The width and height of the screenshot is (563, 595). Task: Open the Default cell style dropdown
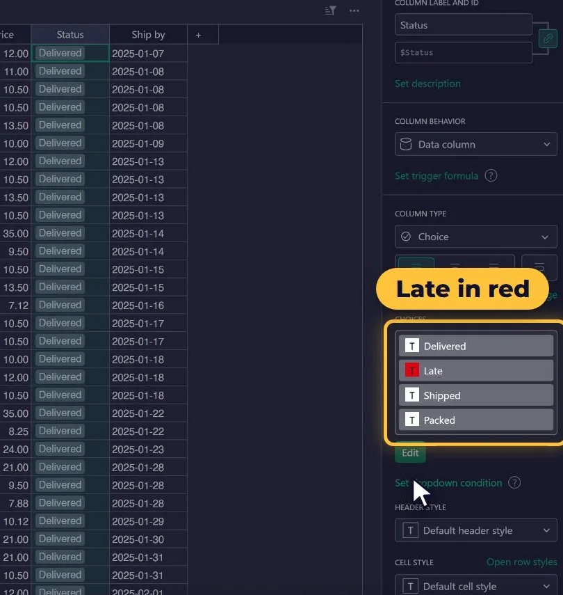(476, 585)
